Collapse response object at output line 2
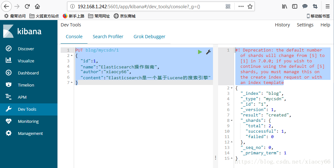The image size is (334, 168). 232,88
